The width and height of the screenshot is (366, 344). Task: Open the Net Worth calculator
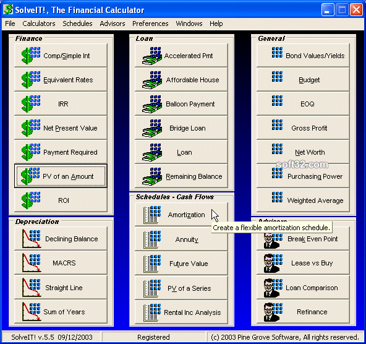(303, 152)
